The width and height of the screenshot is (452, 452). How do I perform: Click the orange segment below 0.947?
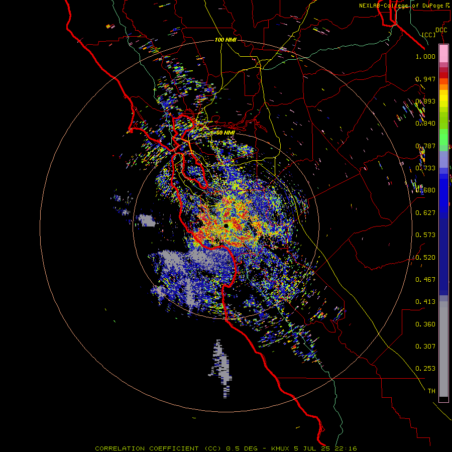pyautogui.click(x=443, y=81)
